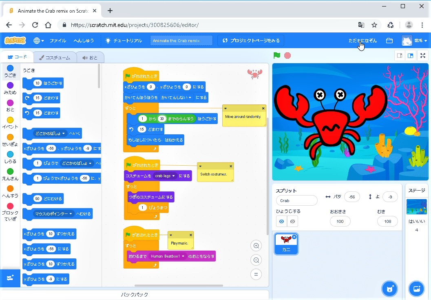Open the ファイル menu
The width and height of the screenshot is (431, 300).
point(58,40)
